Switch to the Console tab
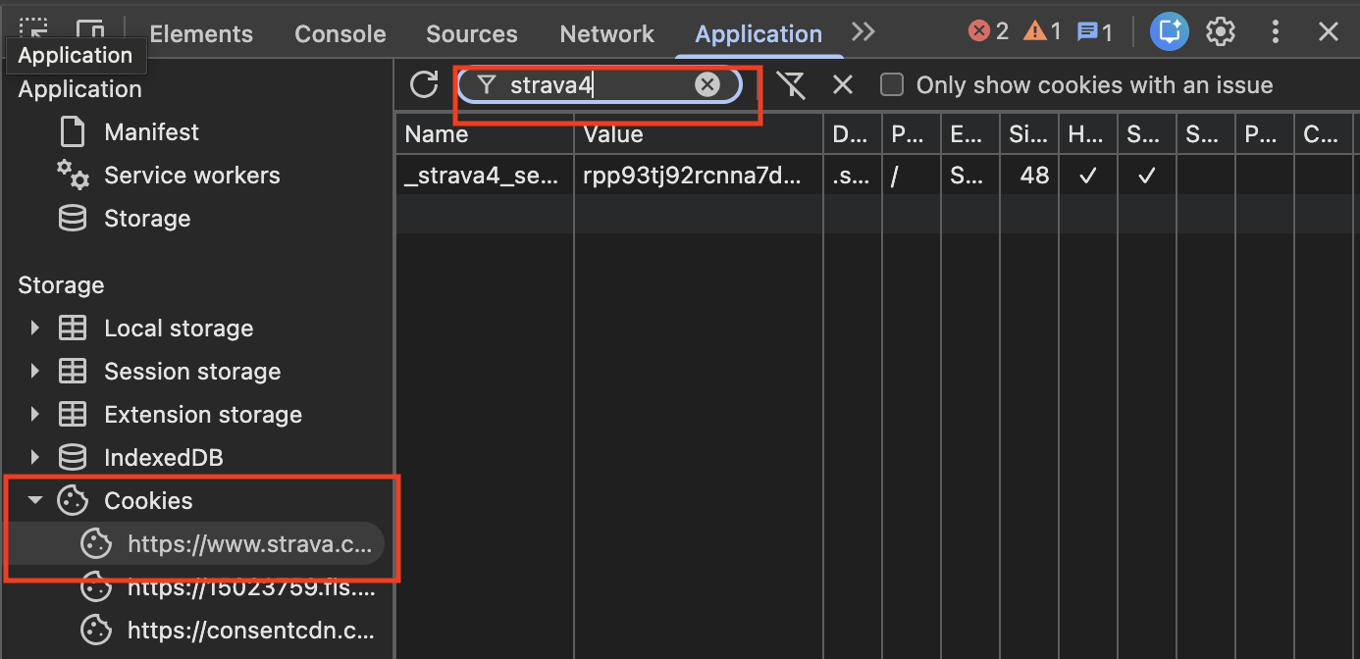The image size is (1360, 659). tap(340, 33)
